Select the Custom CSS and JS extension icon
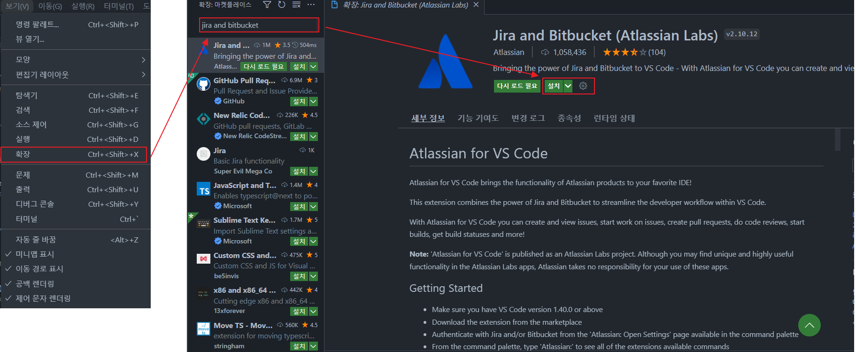 [203, 259]
